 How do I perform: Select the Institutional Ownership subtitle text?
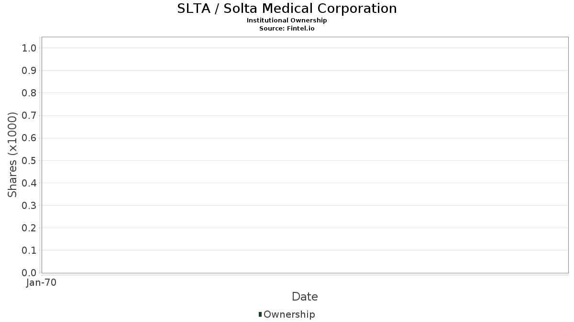287,21
